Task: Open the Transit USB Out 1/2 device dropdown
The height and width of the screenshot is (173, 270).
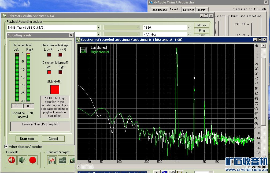Action: coord(98,28)
